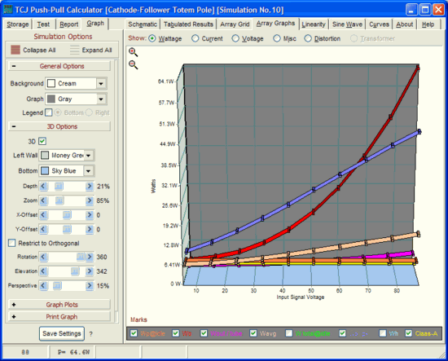
Task: Uncheck the Class-A plot checkbox
Action: (x=409, y=333)
